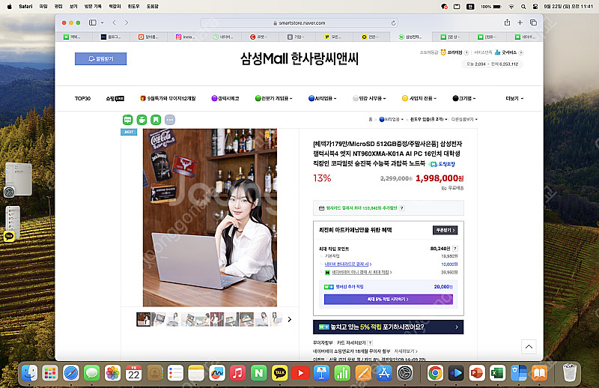Viewport: 599px width, 388px height.
Task: Open the 쇼핑 LIVE menu item
Action: point(115,98)
